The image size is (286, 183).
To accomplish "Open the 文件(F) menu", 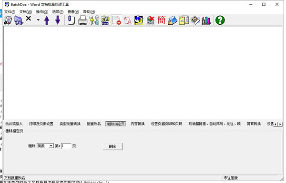I will point(10,11).
